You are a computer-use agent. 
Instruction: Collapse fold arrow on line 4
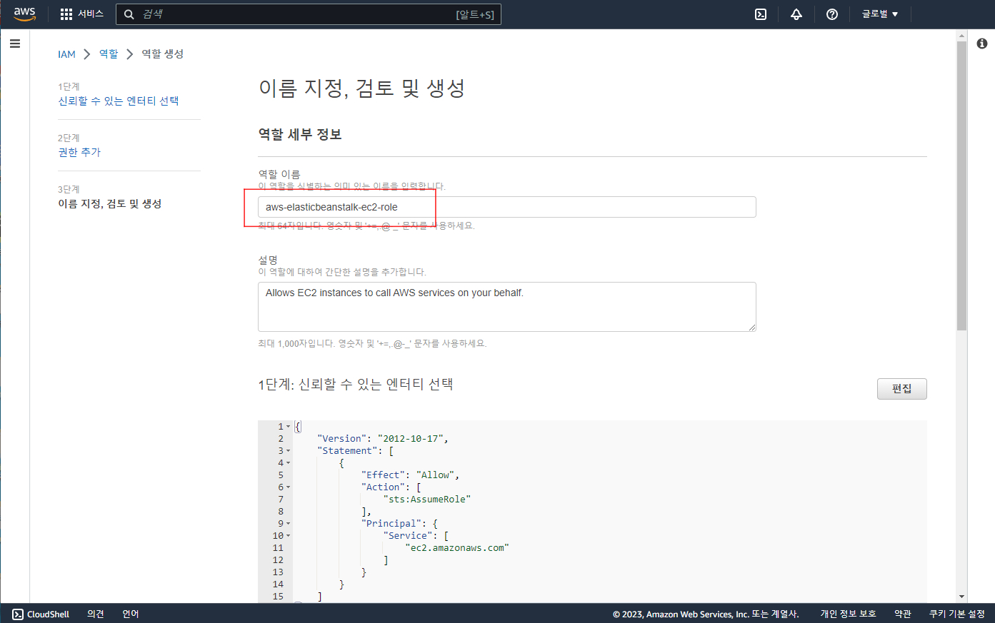click(289, 463)
